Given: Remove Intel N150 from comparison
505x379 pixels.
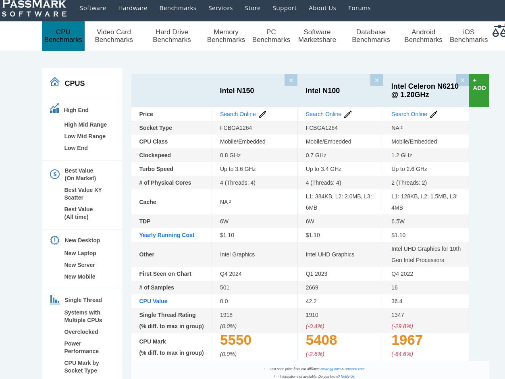Looking at the screenshot, I should pyautogui.click(x=291, y=80).
